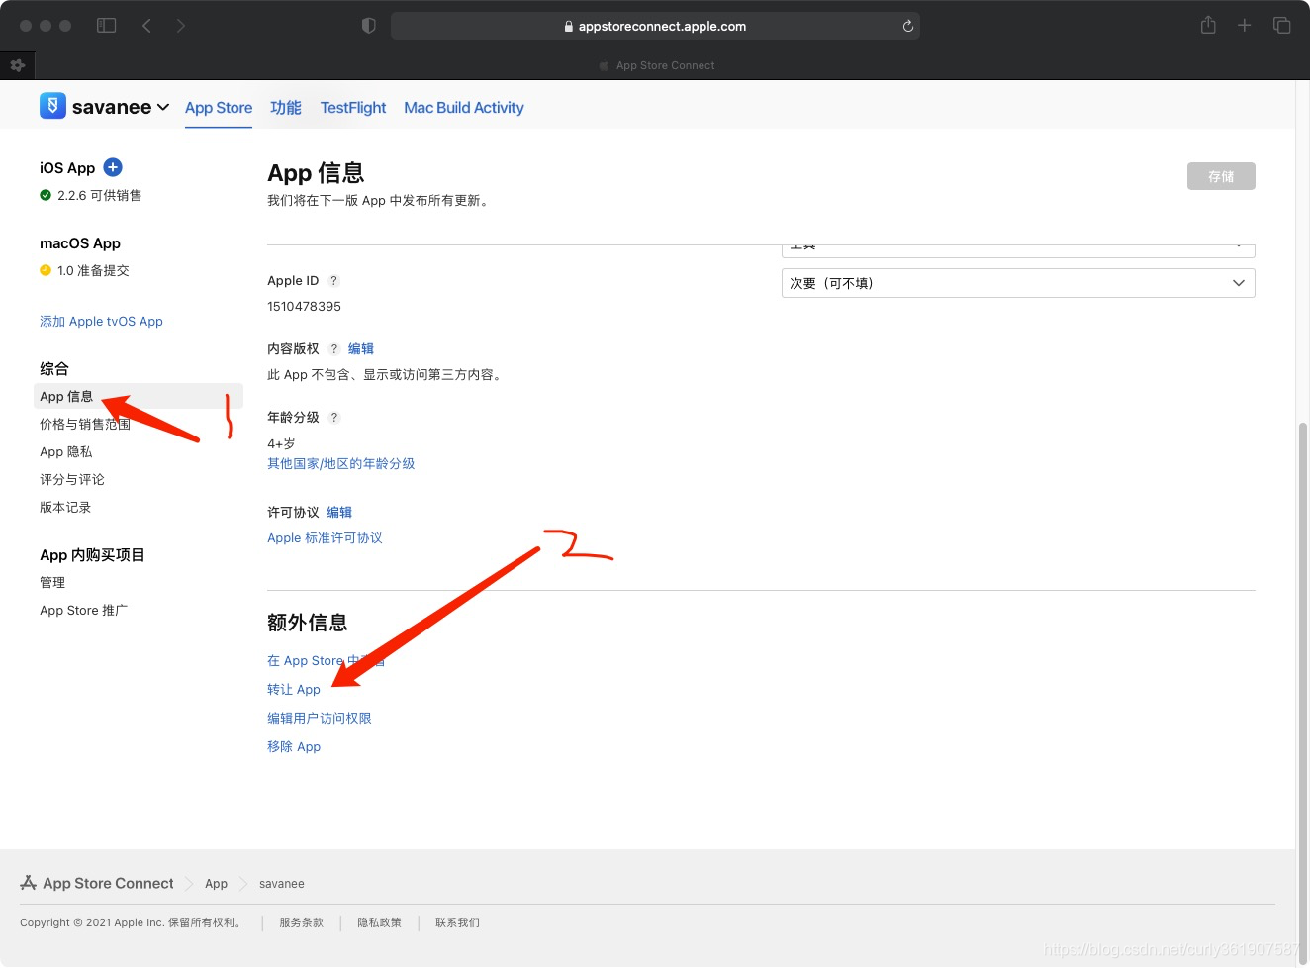Click the 转让 App link

coord(294,689)
